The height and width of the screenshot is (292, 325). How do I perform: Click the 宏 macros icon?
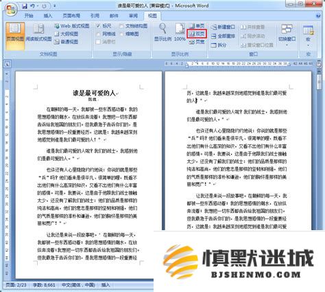click(308, 30)
